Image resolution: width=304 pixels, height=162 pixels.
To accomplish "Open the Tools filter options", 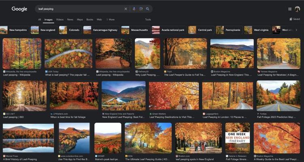I will 148,19.
